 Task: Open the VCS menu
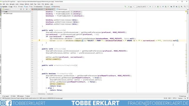tap(43, 4)
